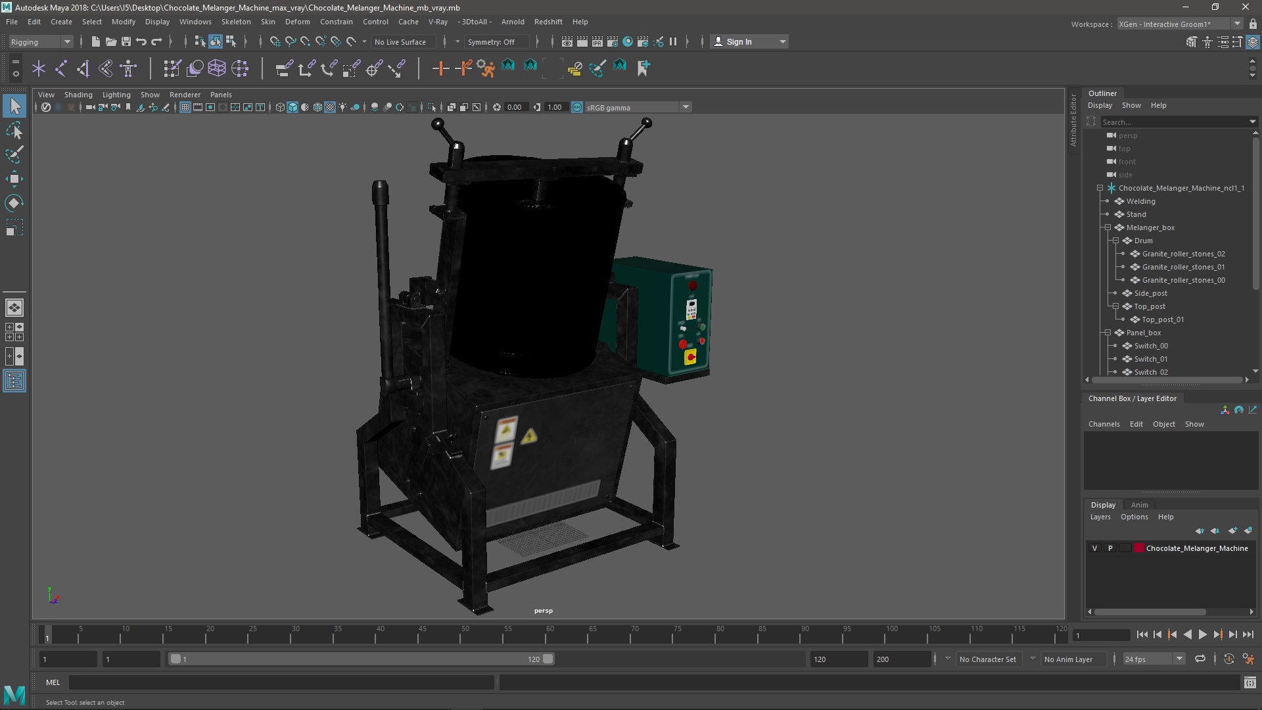1262x710 pixels.
Task: Open the Workspace XGen dropdown
Action: 1180,24
